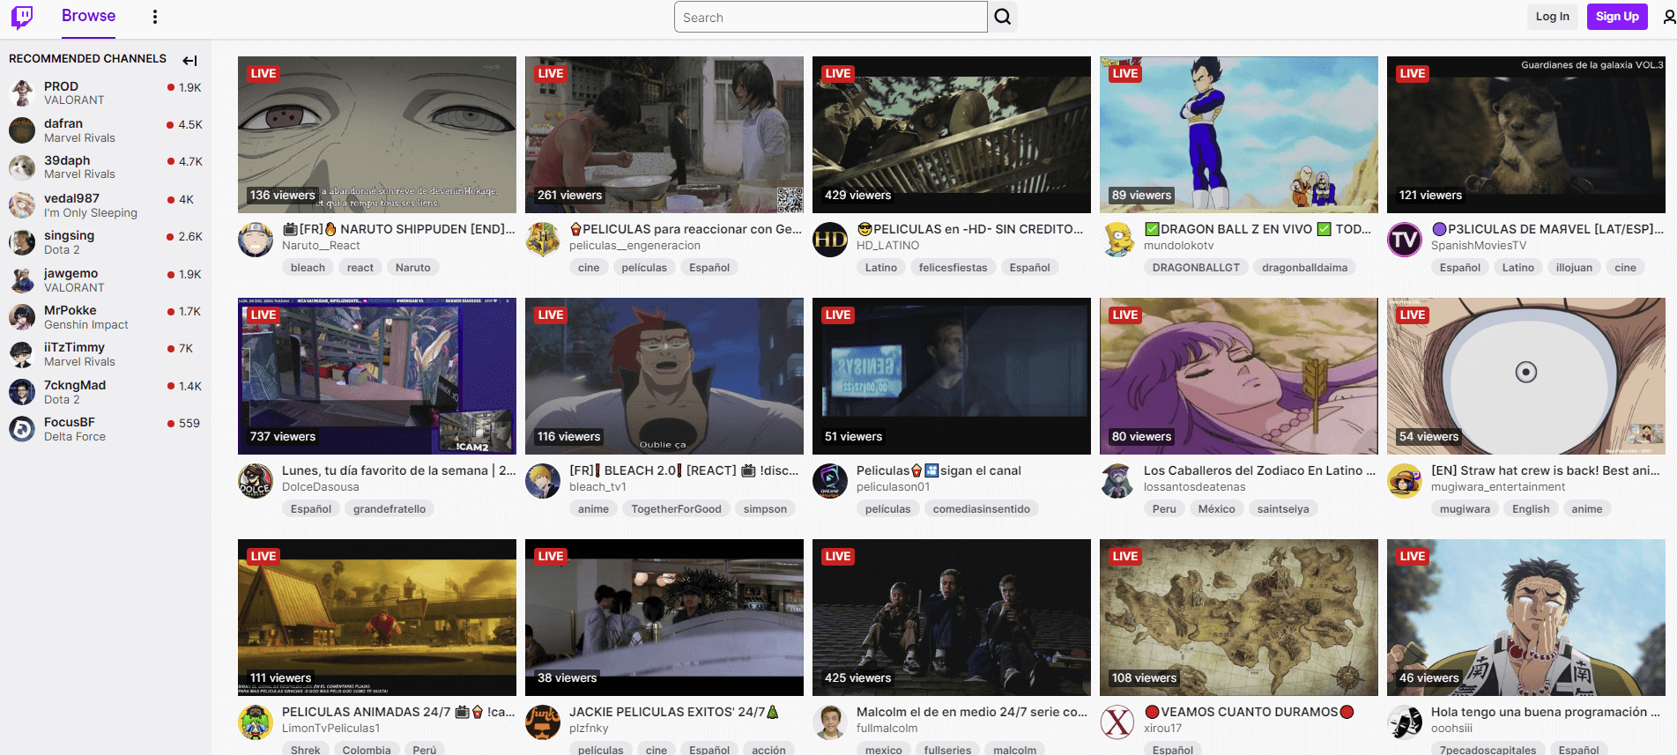Select the DRAGONBALLGT tag
Image resolution: width=1677 pixels, height=755 pixels.
coord(1196,268)
